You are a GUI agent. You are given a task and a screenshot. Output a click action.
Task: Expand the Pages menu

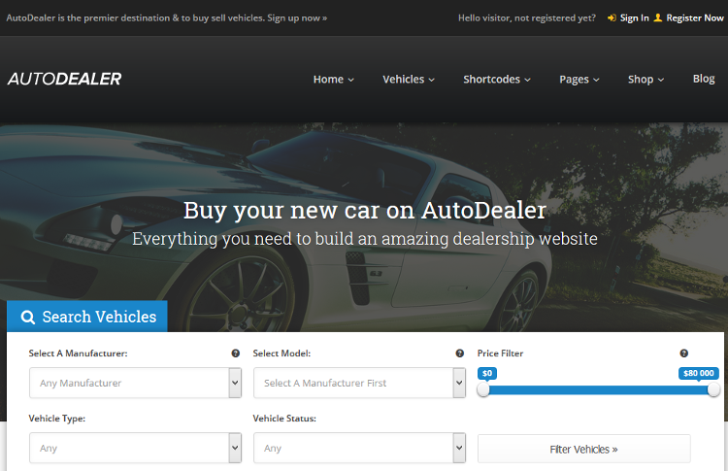(x=579, y=80)
